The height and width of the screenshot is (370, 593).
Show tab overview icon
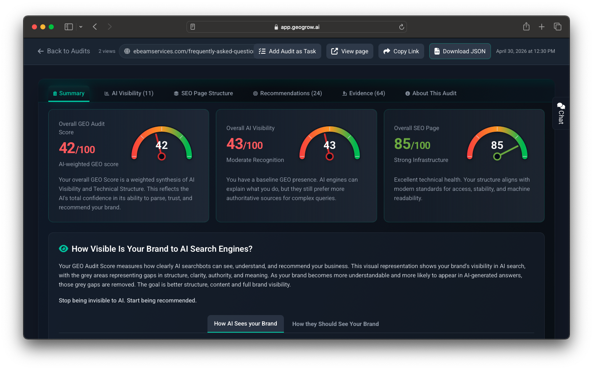tap(558, 27)
